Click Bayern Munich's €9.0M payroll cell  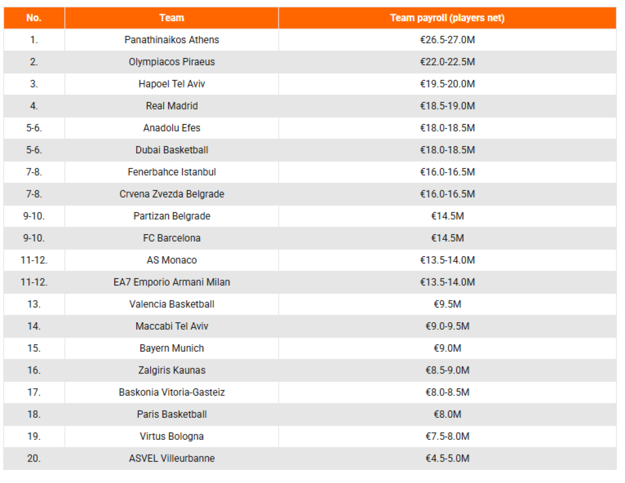click(x=447, y=348)
